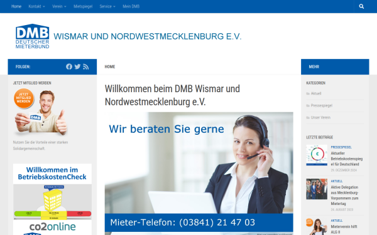The image size is (377, 235).
Task: Expand the Kontakt dropdown menu
Action: (x=37, y=6)
